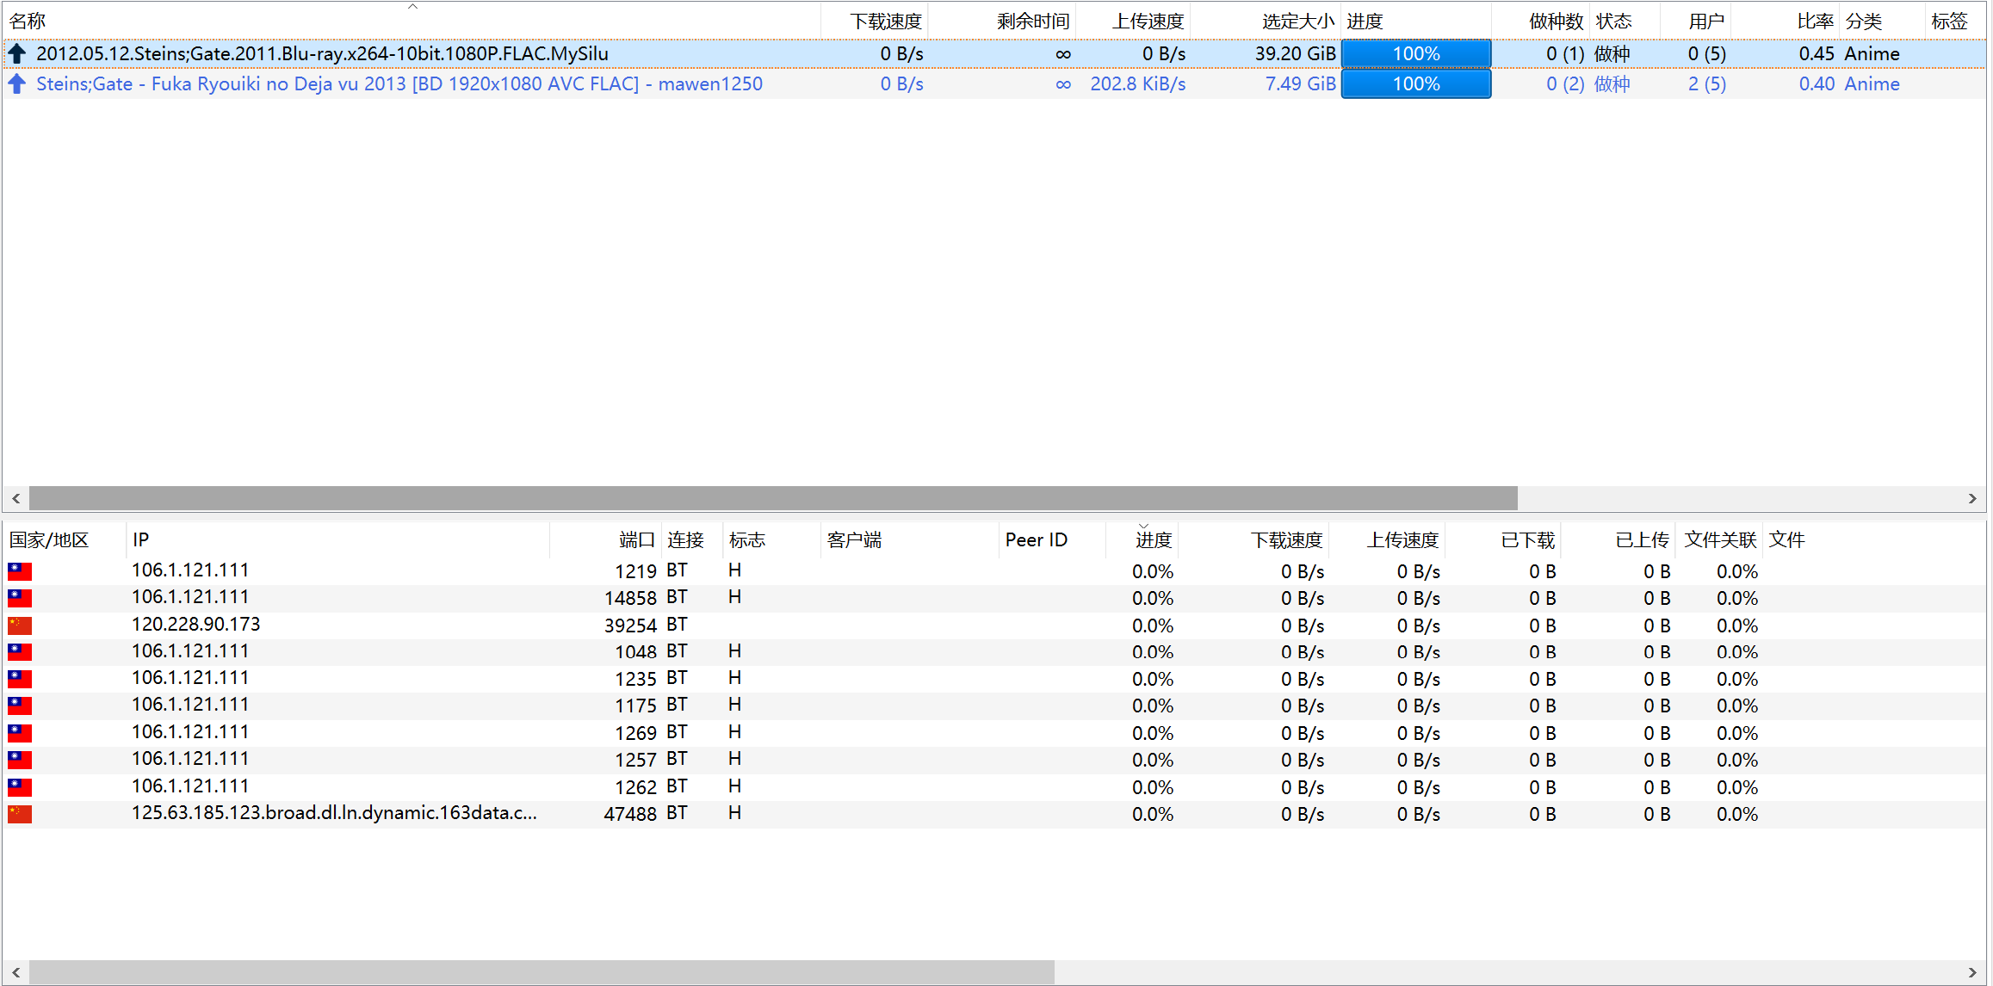Click the Taiwan flag icon for port 1048 peer

pyautogui.click(x=20, y=652)
